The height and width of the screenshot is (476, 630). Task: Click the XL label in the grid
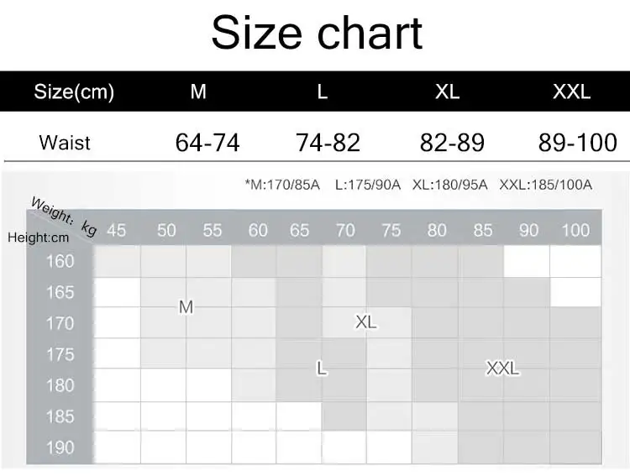pos(366,322)
